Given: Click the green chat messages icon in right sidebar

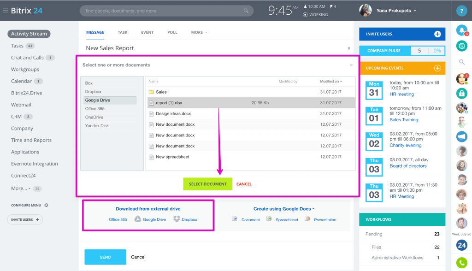Looking at the screenshot, I should [x=462, y=46].
